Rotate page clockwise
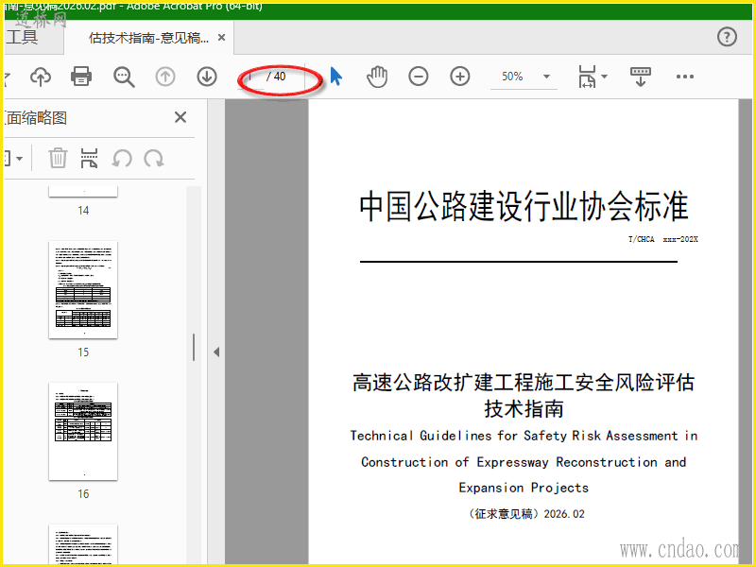Image resolution: width=756 pixels, height=567 pixels. pyautogui.click(x=154, y=158)
